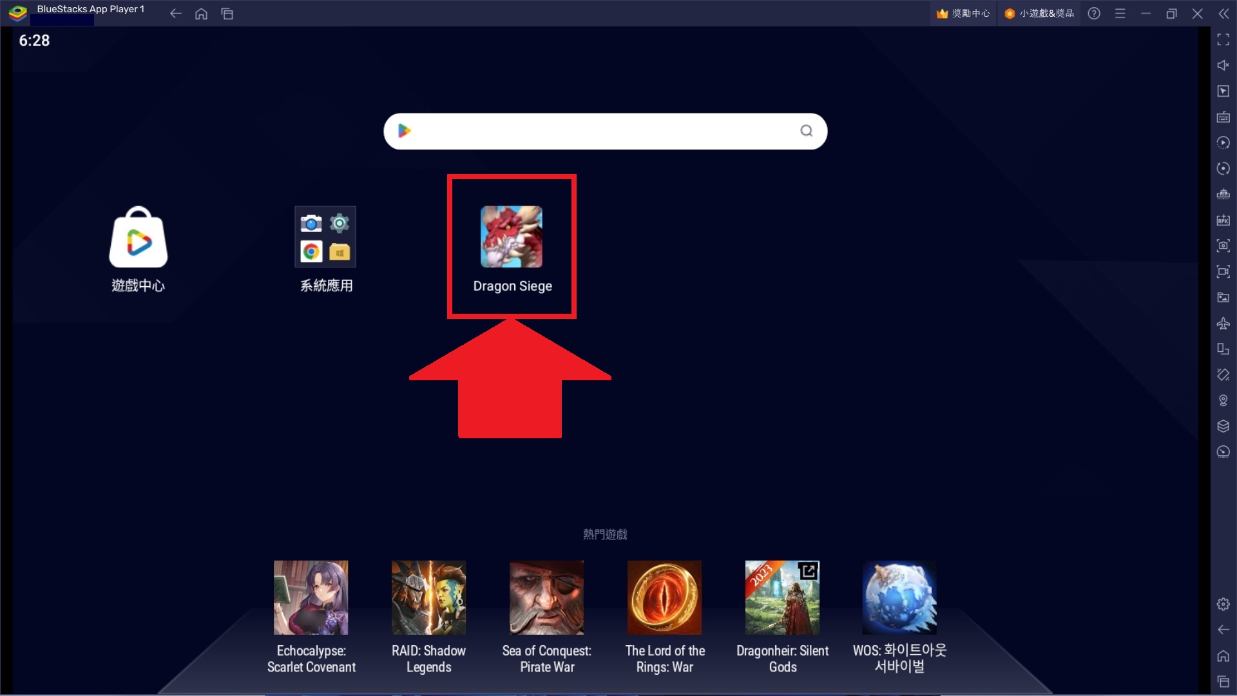Open the 獎勵中心 rewards center
The image size is (1237, 696).
963,14
